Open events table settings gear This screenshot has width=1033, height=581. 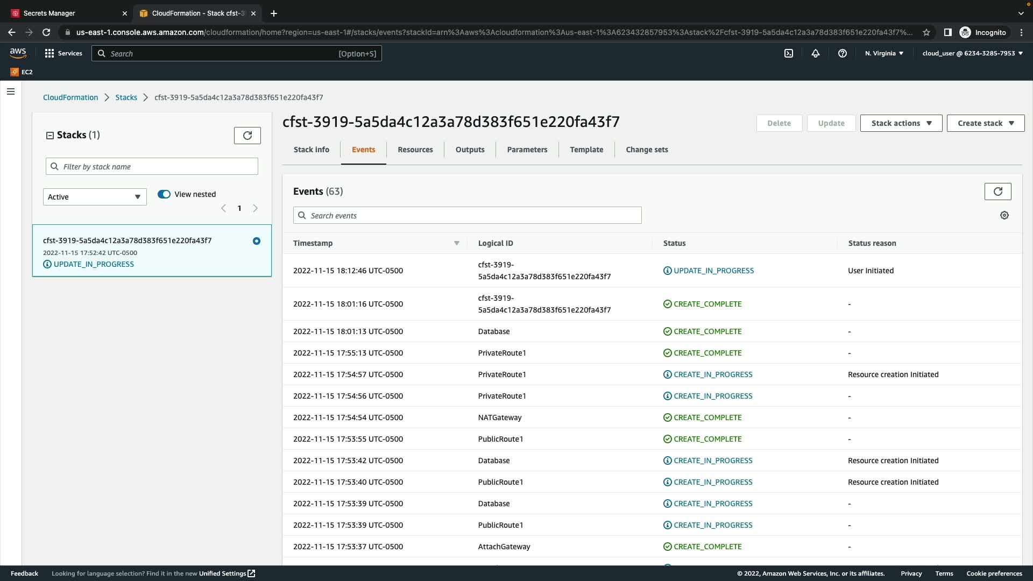[1004, 215]
